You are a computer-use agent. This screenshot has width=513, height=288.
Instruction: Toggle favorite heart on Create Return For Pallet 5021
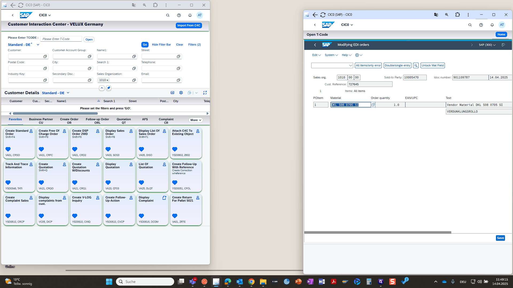coord(175,216)
